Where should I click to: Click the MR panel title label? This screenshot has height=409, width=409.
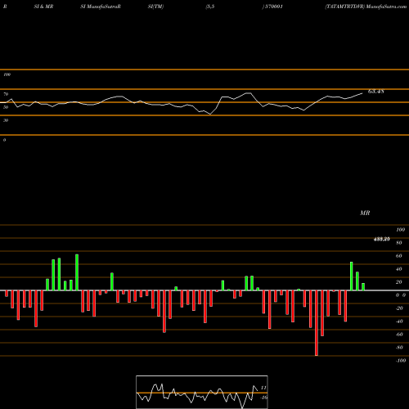[365, 213]
